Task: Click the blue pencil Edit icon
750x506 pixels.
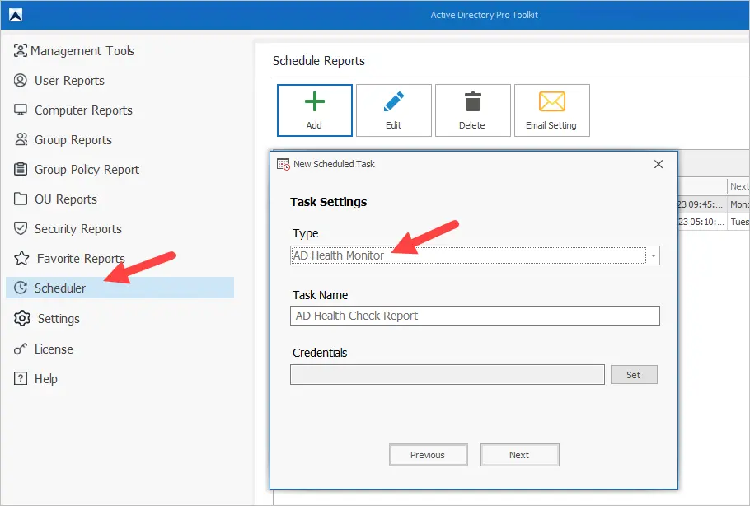Action: pyautogui.click(x=394, y=101)
